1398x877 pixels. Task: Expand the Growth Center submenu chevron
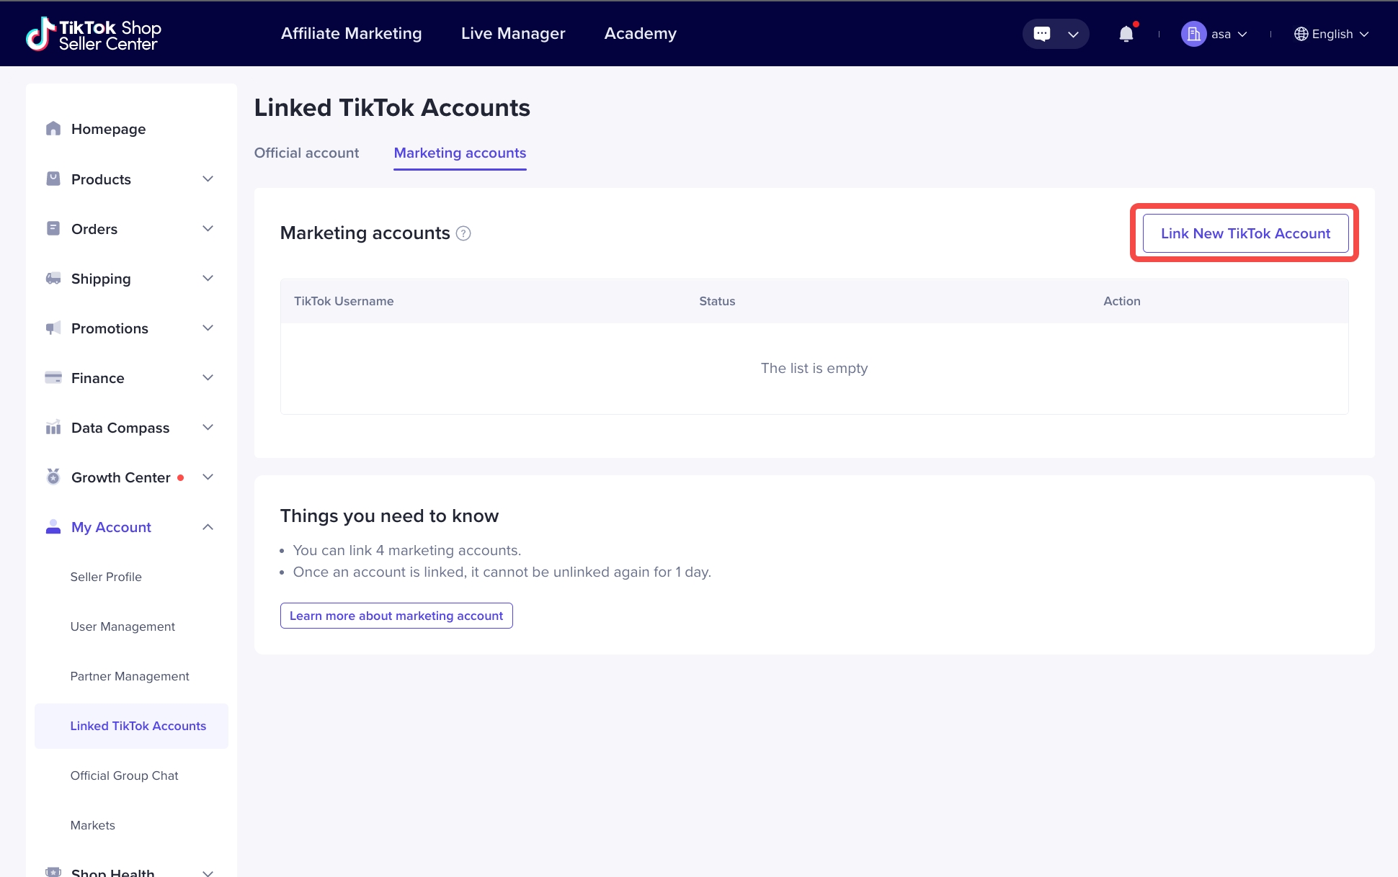point(208,477)
